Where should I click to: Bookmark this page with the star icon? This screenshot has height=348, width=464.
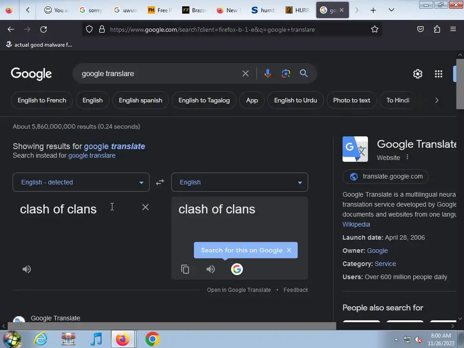pos(375,29)
